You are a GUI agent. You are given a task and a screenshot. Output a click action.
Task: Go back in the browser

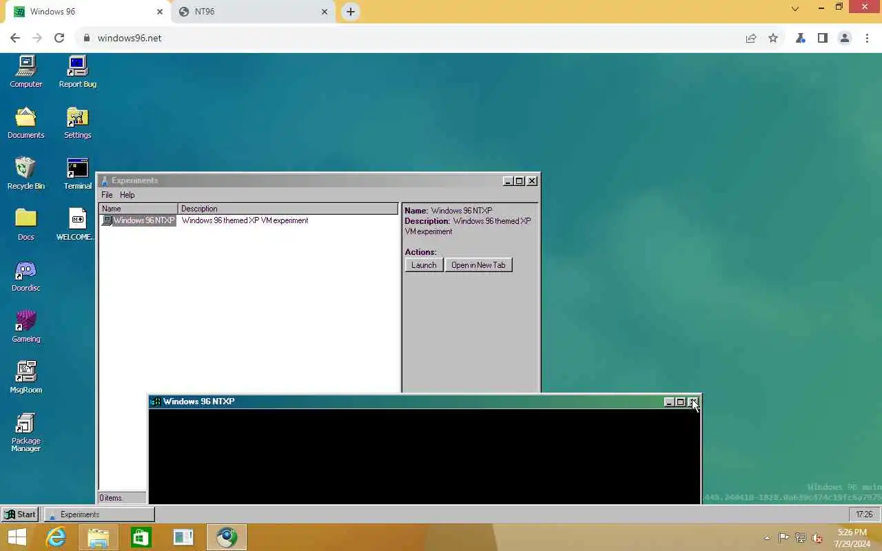[15, 38]
